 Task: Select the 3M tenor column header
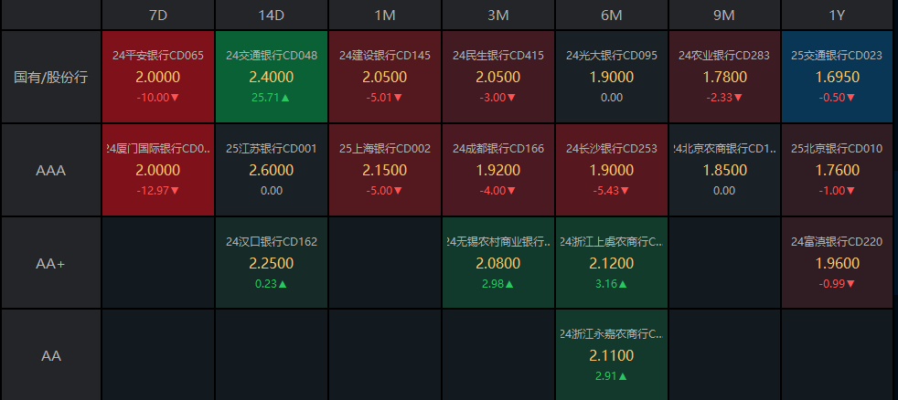pos(497,16)
